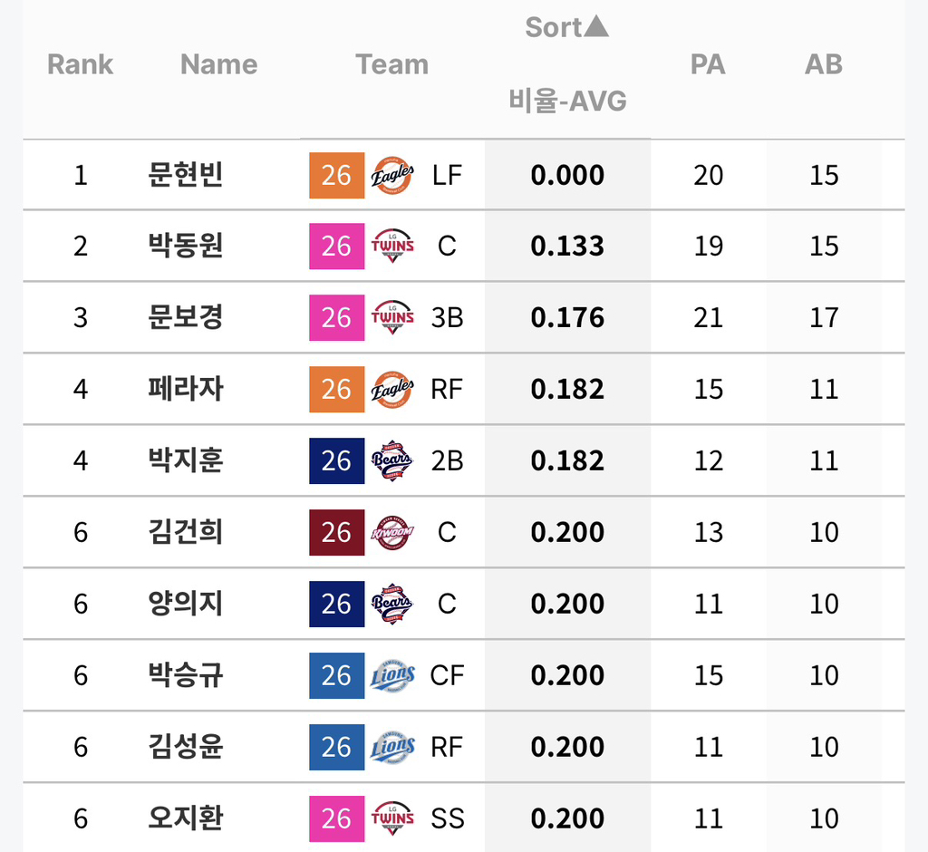Click the Bears logo beside 양의지
This screenshot has width=928, height=852.
[x=391, y=604]
